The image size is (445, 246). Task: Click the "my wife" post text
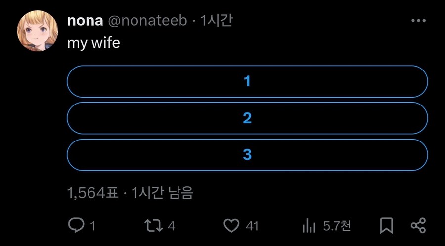[93, 43]
